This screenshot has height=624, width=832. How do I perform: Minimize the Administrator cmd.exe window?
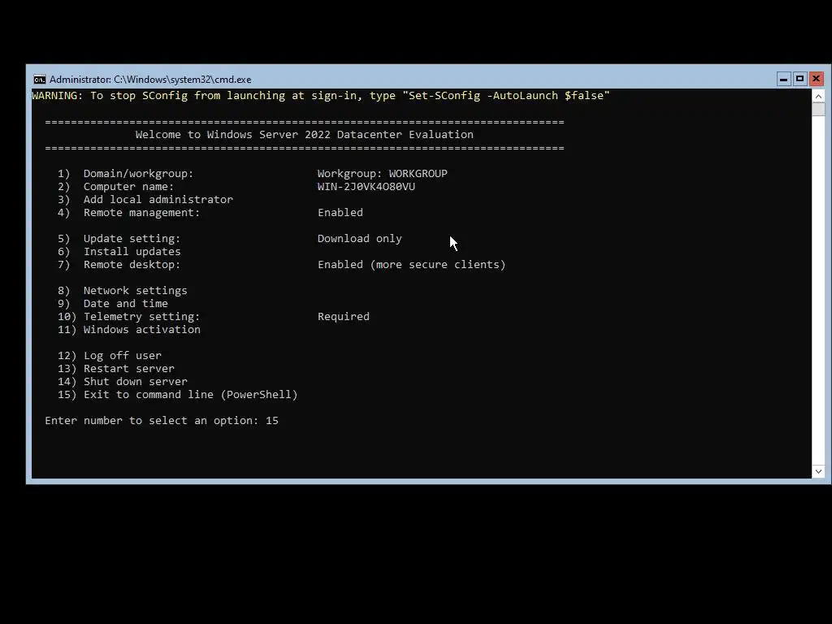[x=783, y=79]
